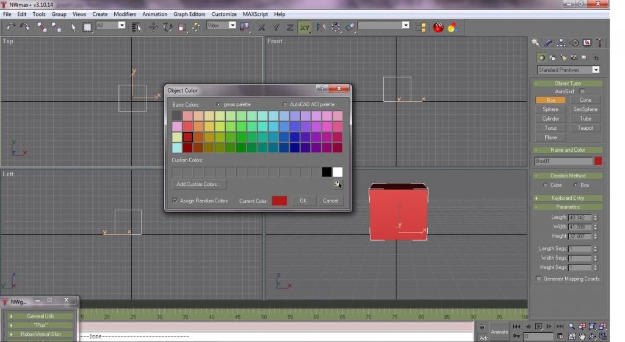Screen dimensions: 625x342
Task: Click the Teapot object type button
Action: pyautogui.click(x=585, y=128)
